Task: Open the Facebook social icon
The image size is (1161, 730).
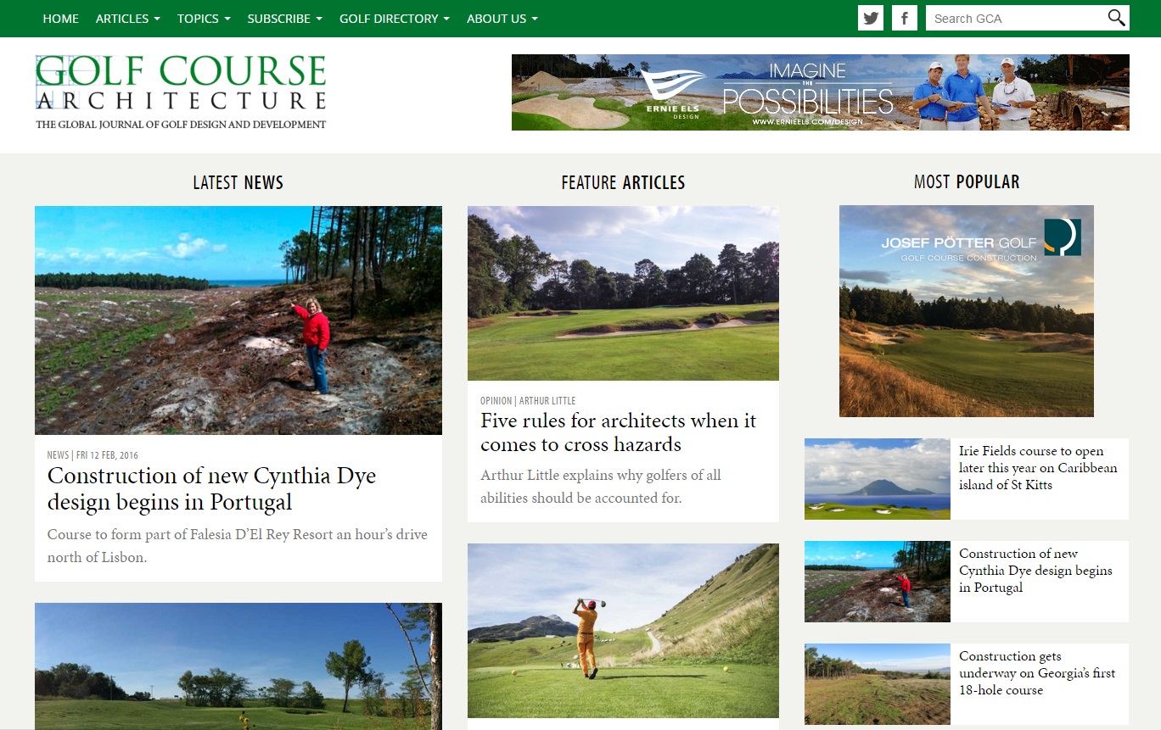Action: [905, 18]
